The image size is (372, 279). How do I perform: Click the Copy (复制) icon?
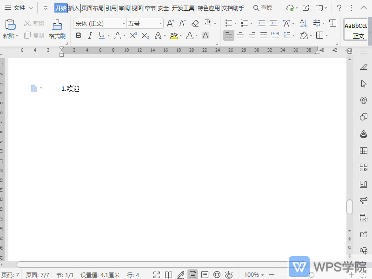pyautogui.click(x=28, y=35)
